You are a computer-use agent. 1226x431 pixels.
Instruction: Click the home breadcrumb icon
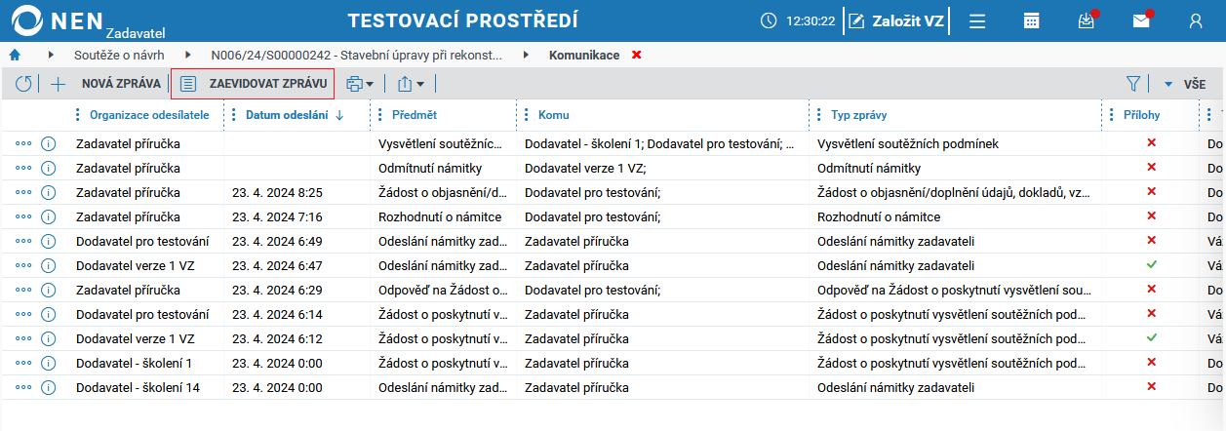pyautogui.click(x=15, y=55)
